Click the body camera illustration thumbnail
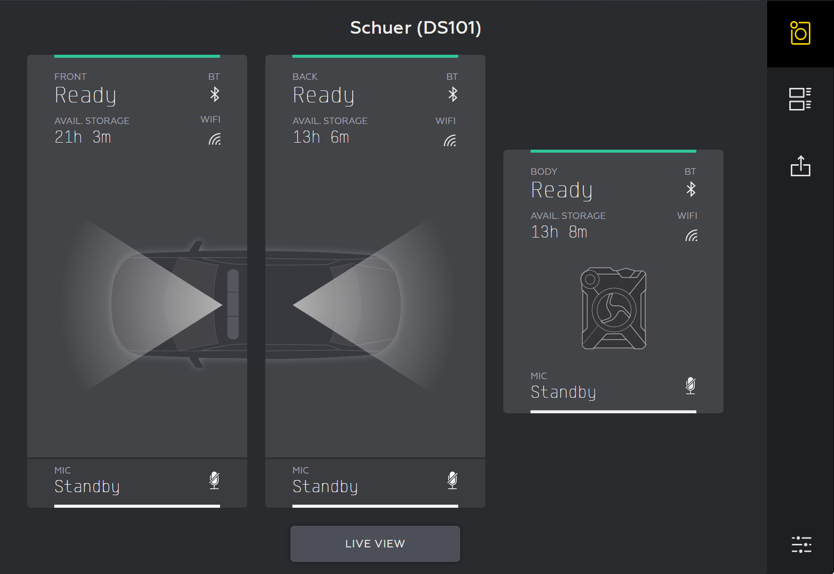The width and height of the screenshot is (834, 574). pos(613,308)
